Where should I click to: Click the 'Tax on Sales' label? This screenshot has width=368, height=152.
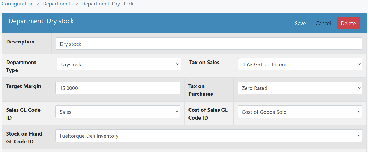click(x=204, y=62)
